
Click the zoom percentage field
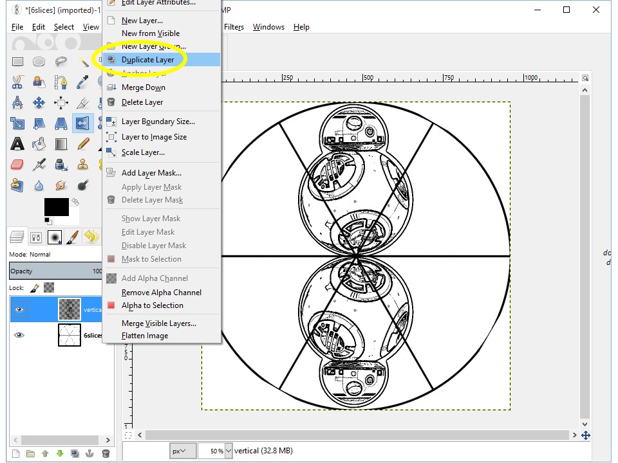pos(211,451)
